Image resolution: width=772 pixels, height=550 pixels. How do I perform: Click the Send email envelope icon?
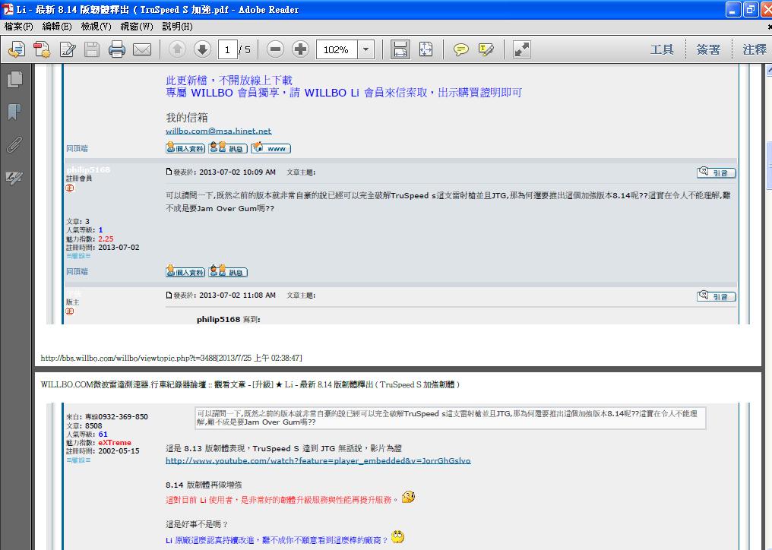point(142,50)
